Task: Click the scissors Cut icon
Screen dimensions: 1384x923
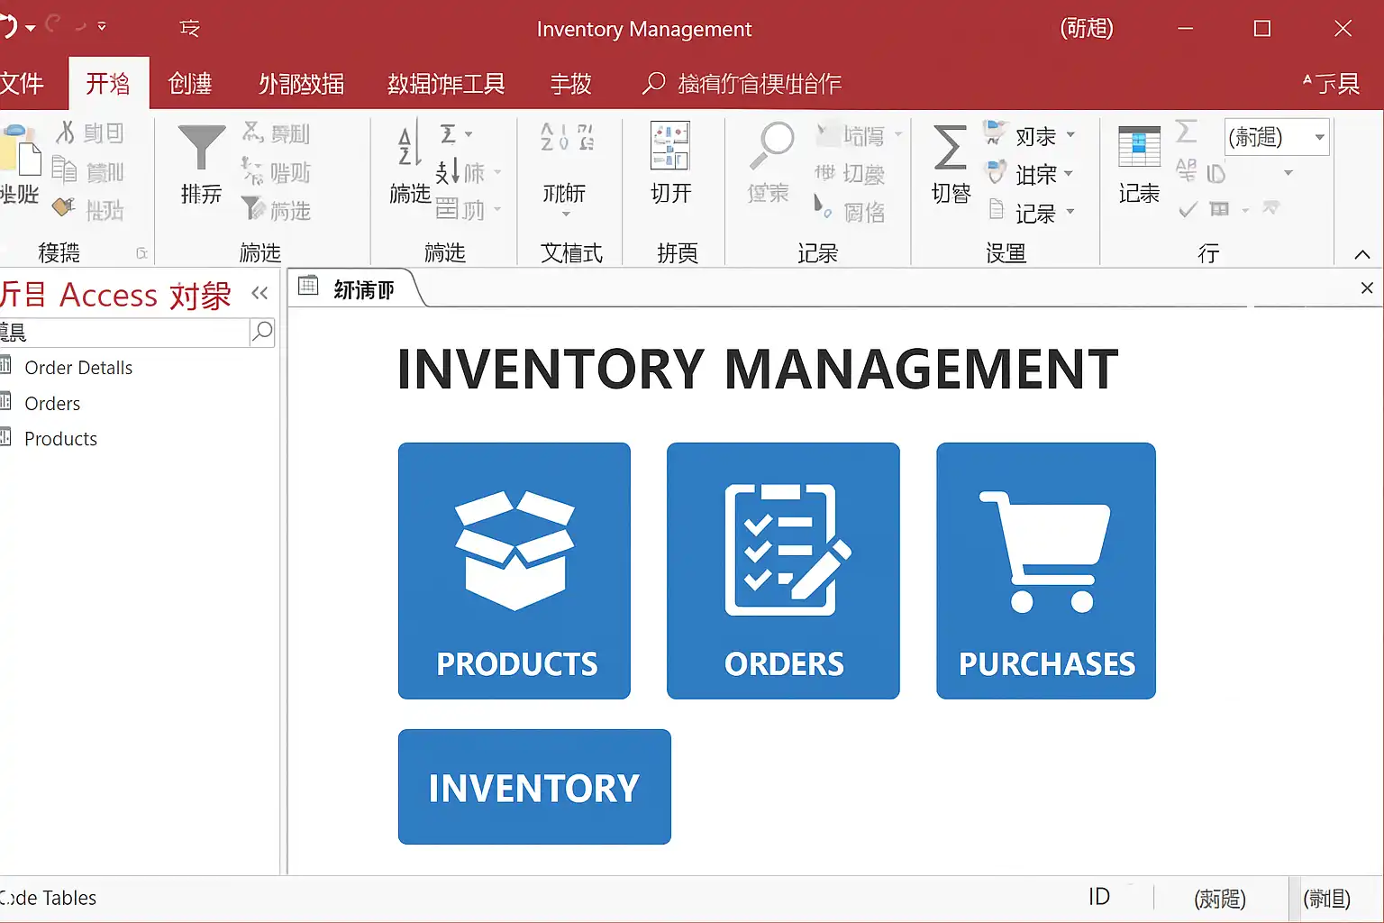Action: (x=66, y=133)
